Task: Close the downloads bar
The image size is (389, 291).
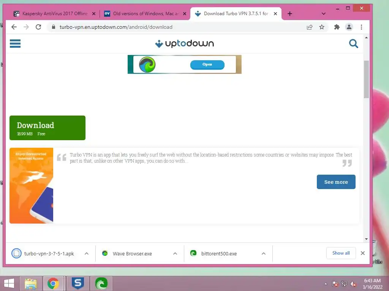Action: click(x=363, y=253)
